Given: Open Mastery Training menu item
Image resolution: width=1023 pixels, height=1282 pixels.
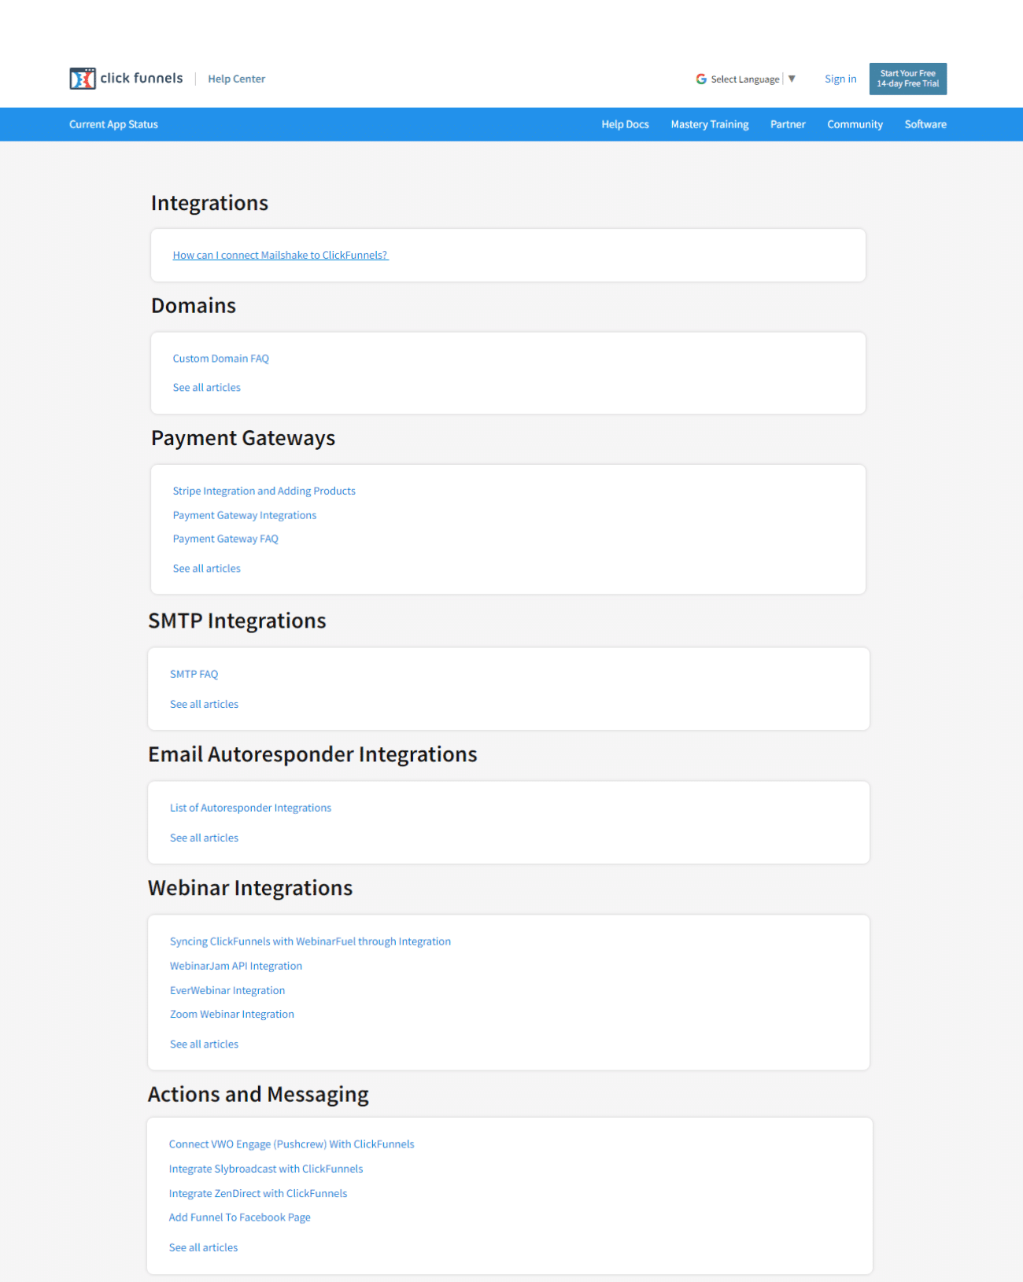Looking at the screenshot, I should [x=710, y=124].
